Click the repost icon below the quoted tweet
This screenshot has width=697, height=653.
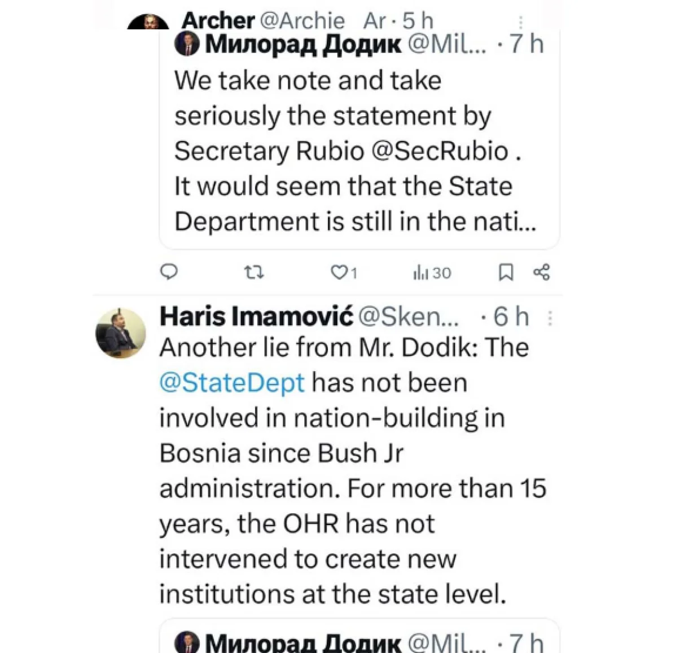(253, 273)
